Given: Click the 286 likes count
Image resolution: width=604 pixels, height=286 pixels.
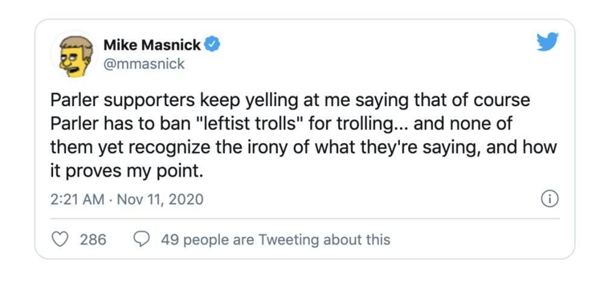Looking at the screenshot, I should pyautogui.click(x=93, y=240).
